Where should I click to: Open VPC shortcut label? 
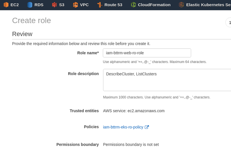pos(84,5)
